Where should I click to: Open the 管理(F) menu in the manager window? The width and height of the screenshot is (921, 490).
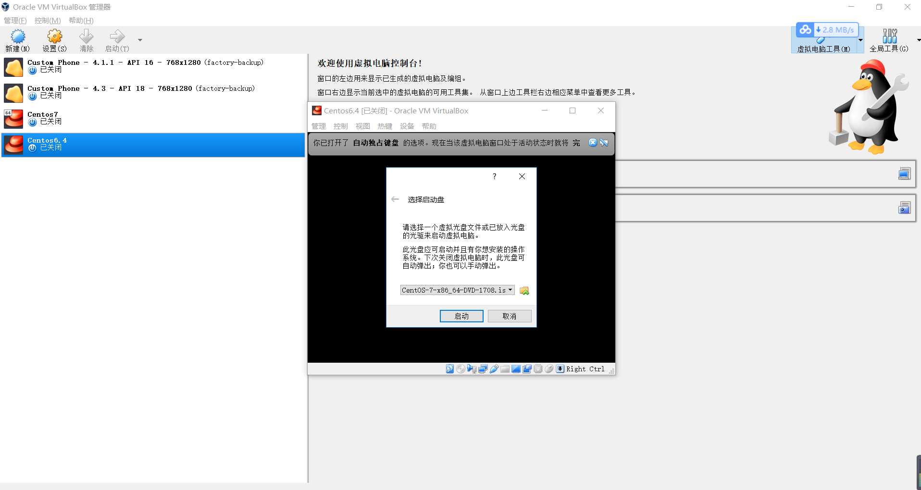coord(15,20)
